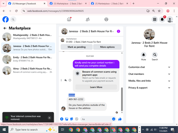Open Task View on taskbar

pyautogui.click(x=63, y=130)
